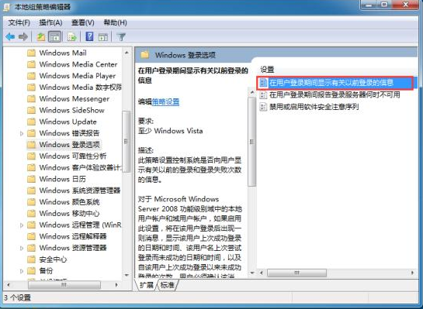Click the policy icon of 在用户登录期间报告登录服务器何时不可用
Viewport: 423px width, 309px height.
[x=263, y=94]
